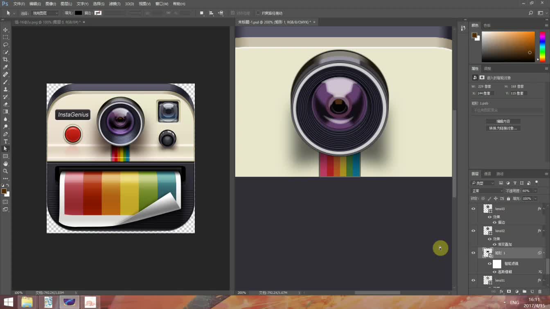Collapse the lens03 layer effects

(x=544, y=209)
